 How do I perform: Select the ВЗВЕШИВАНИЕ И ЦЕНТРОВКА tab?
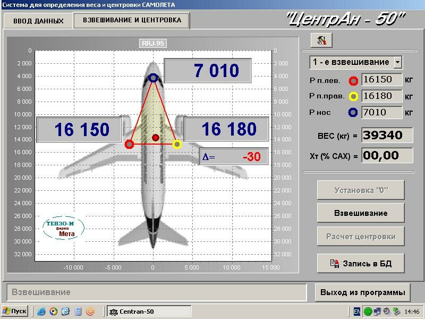click(132, 20)
